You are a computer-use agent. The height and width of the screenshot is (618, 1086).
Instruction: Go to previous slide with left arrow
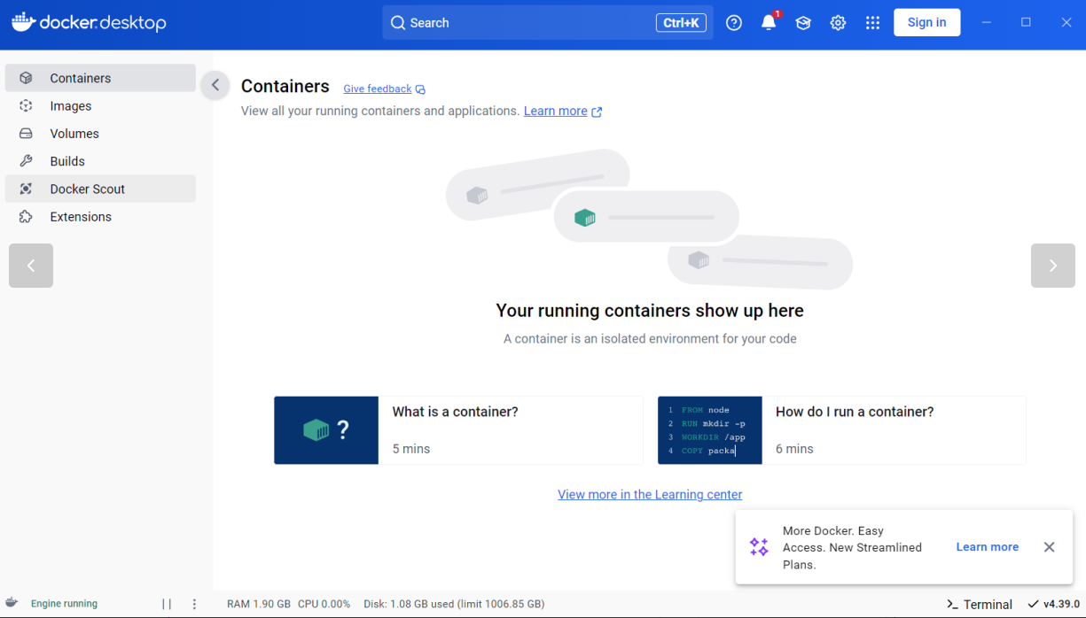pyautogui.click(x=31, y=266)
